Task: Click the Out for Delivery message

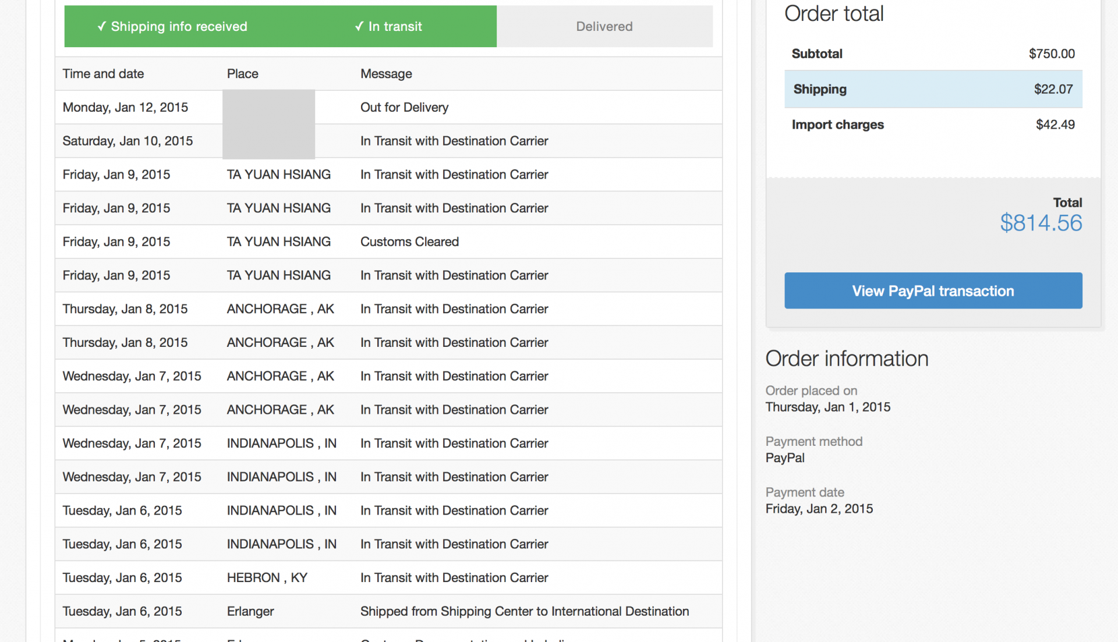Action: (404, 107)
